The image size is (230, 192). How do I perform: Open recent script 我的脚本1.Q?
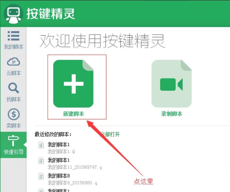(x=61, y=152)
